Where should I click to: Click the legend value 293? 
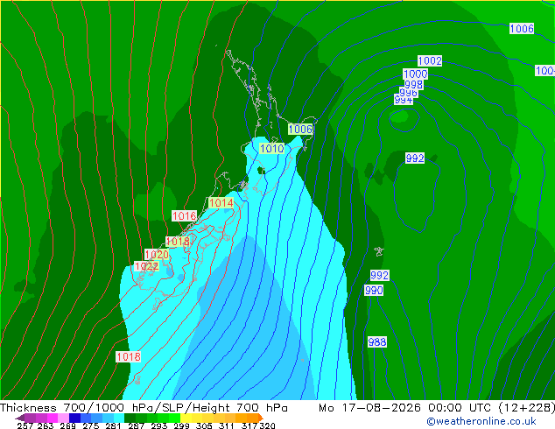point(159,425)
